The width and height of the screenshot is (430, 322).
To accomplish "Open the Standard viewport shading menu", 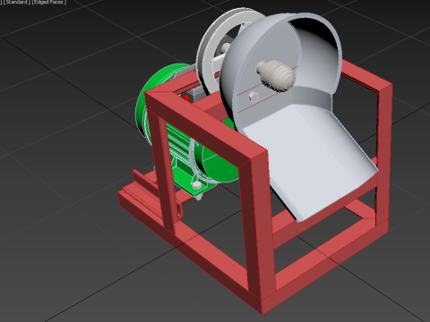I will click(16, 2).
